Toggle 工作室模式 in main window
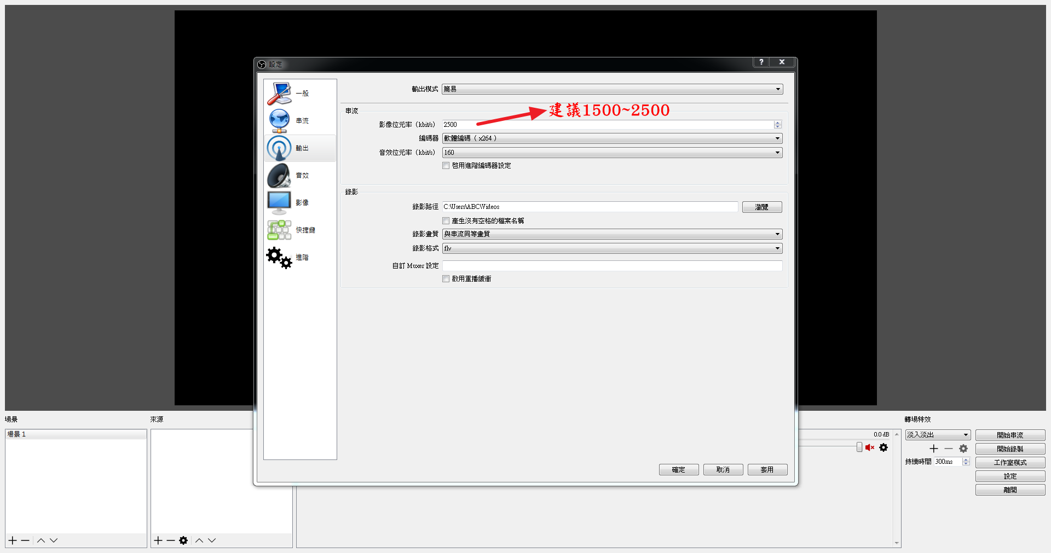The image size is (1051, 553). 1010,463
